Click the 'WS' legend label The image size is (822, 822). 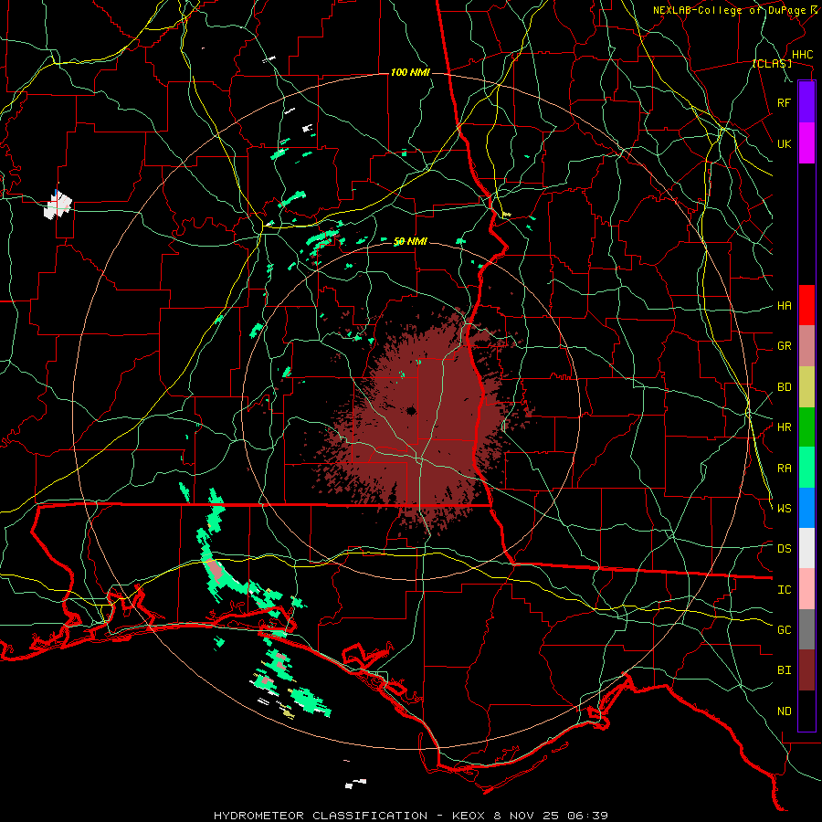[x=785, y=509]
